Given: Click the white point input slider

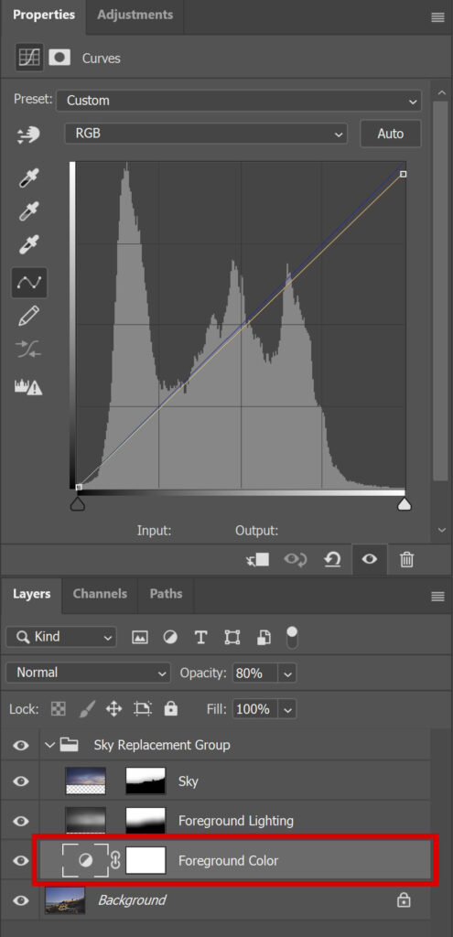Looking at the screenshot, I should click(404, 504).
